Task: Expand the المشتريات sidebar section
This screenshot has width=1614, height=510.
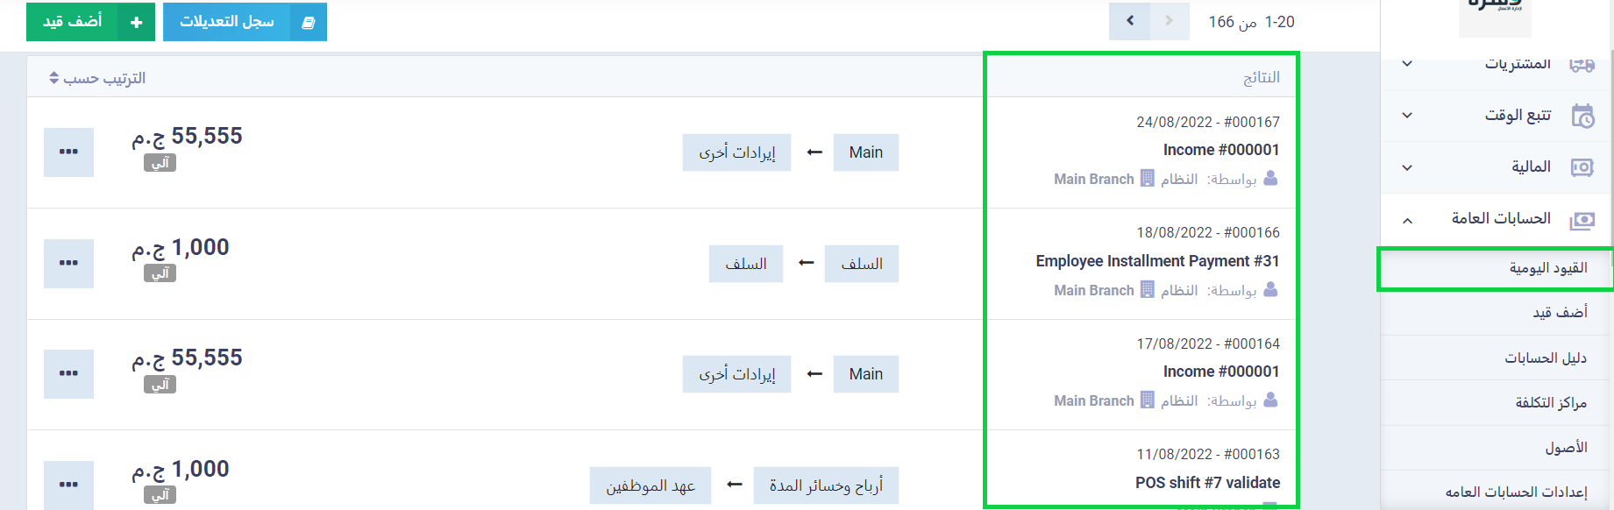Action: pos(1497,64)
